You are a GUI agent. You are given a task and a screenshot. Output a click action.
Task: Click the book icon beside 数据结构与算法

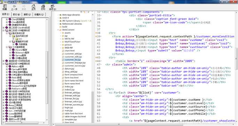pyautogui.click(x=10, y=25)
